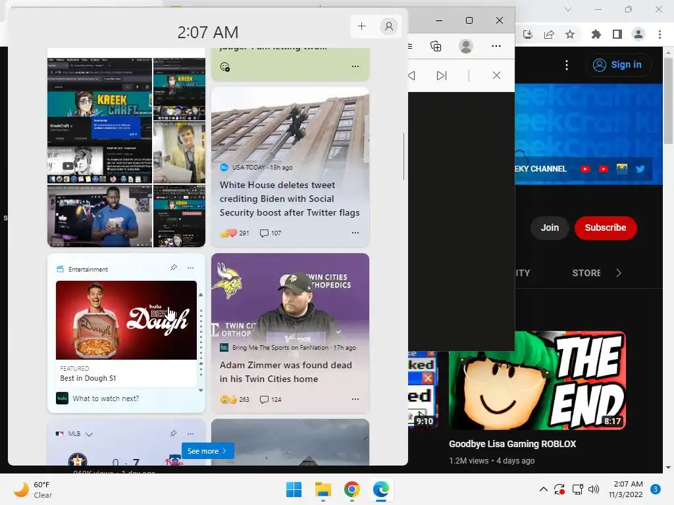
Task: Expand the MLB dropdown chevron
Action: tap(89, 434)
